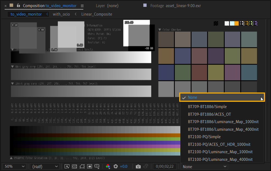
Task: Open the (Half) resolution dropdown
Action: pyautogui.click(x=45, y=167)
